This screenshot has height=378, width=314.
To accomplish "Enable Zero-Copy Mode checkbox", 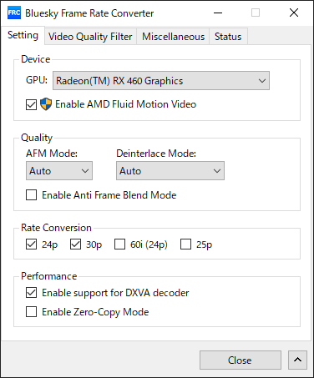I will [31, 312].
